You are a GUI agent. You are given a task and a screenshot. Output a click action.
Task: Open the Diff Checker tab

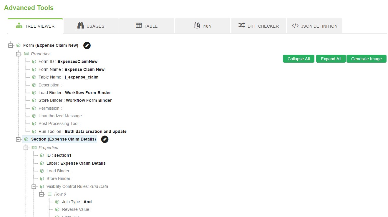259,26
